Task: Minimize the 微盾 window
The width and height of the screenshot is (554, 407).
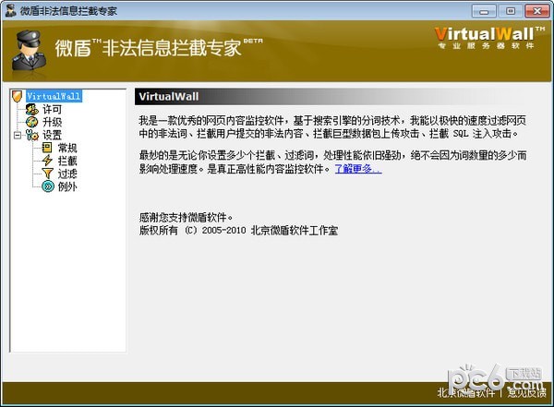Action: click(484, 11)
